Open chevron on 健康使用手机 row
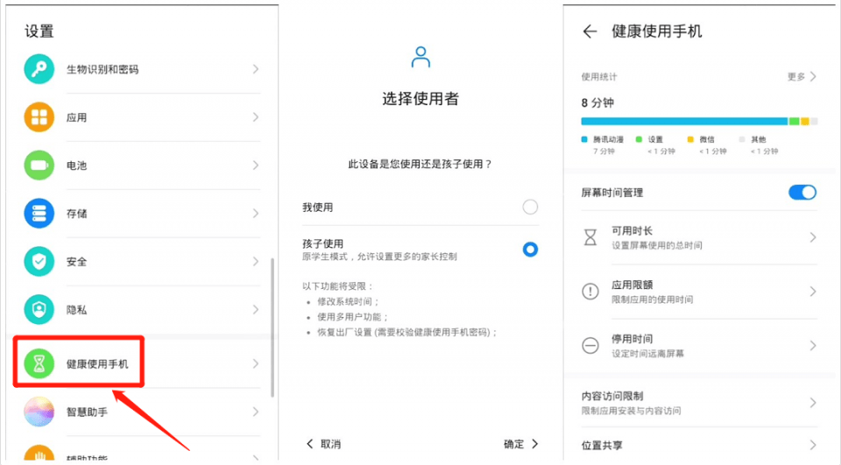 [256, 363]
